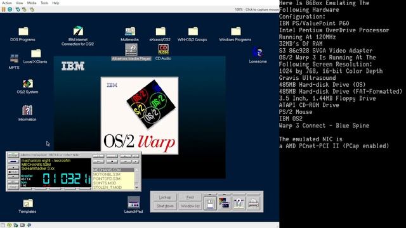Click the Window list button in LaunchPad
406x228 pixels.
click(190, 206)
